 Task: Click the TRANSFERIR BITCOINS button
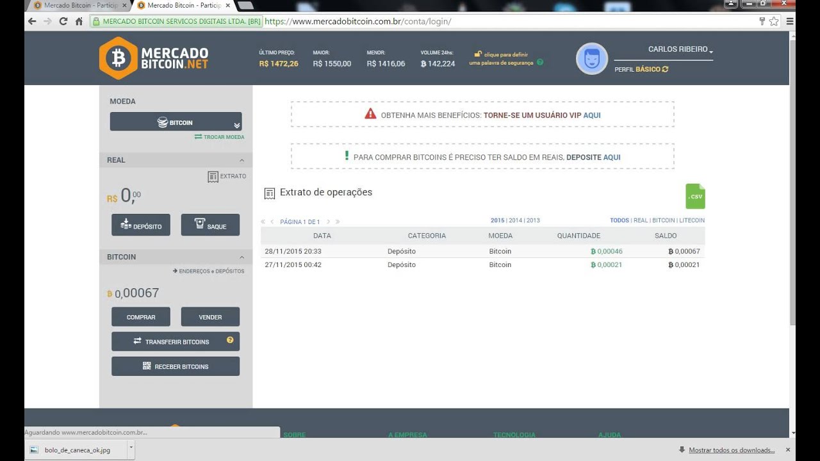click(x=176, y=341)
